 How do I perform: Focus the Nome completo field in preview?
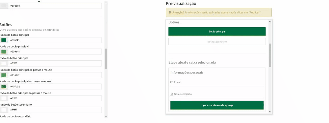pos(217,94)
